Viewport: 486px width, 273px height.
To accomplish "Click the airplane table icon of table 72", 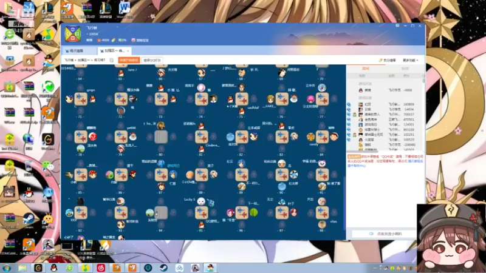I will [x=121, y=99].
